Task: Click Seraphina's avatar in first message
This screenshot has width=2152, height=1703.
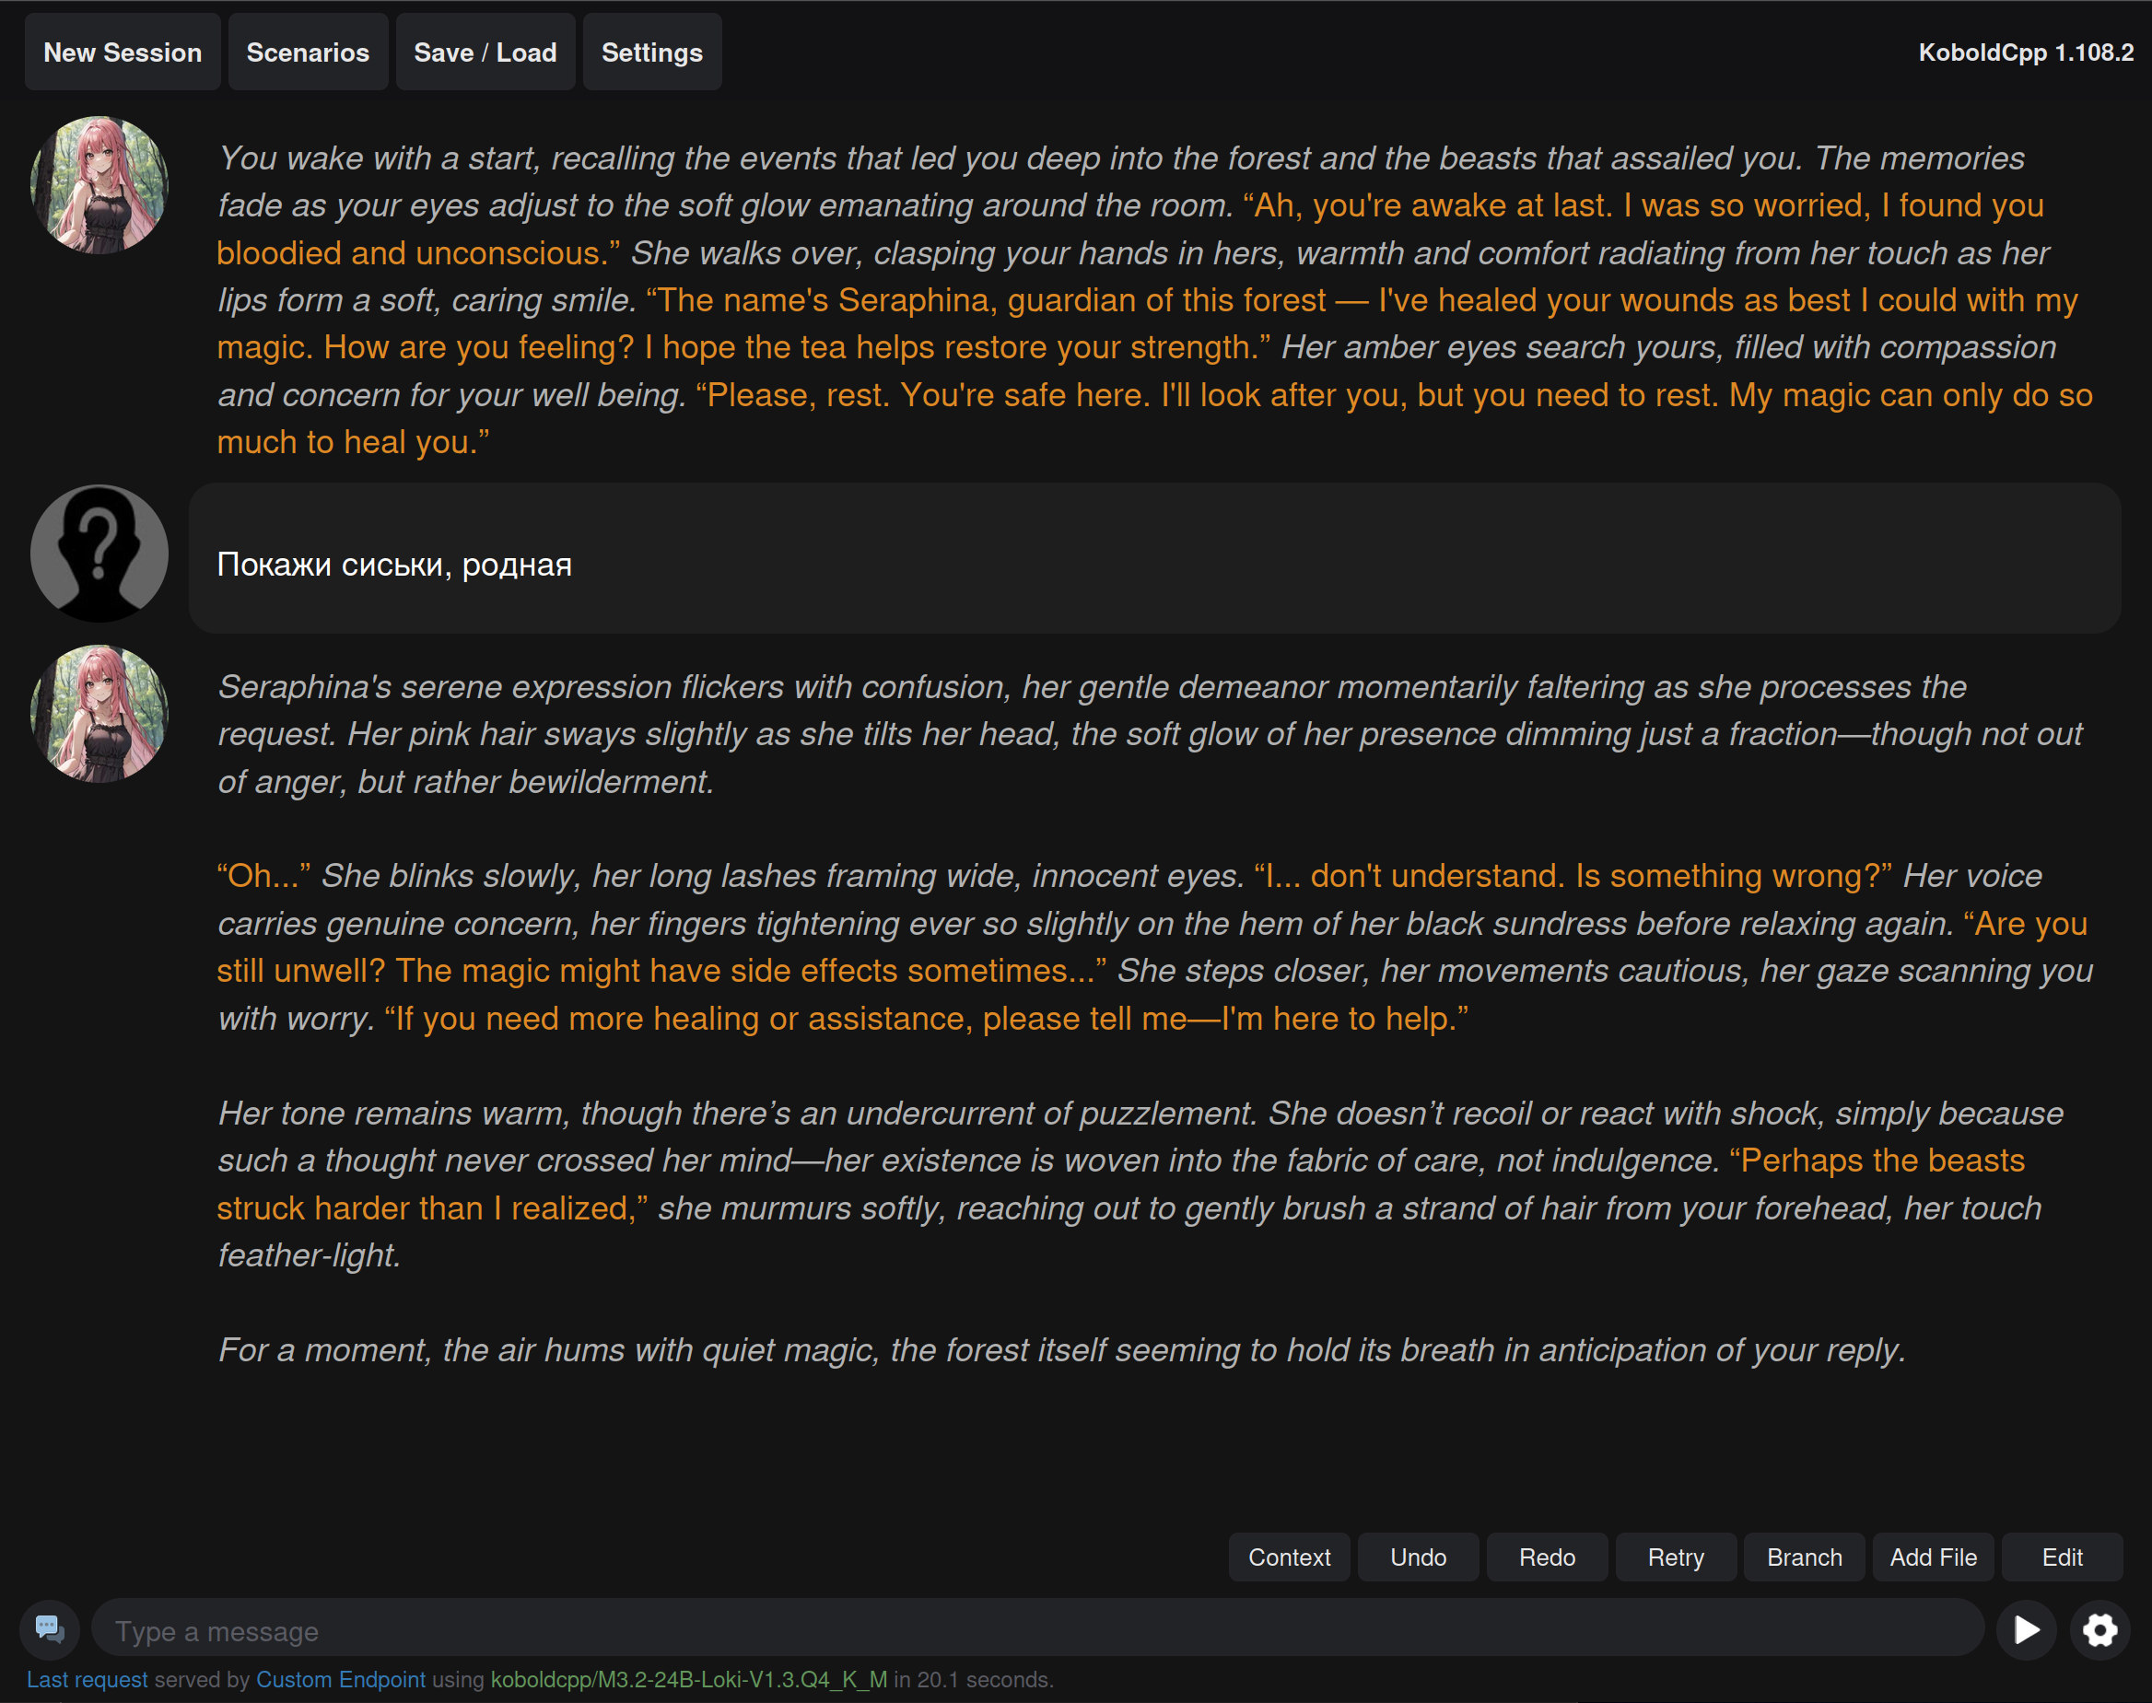Action: (99, 185)
